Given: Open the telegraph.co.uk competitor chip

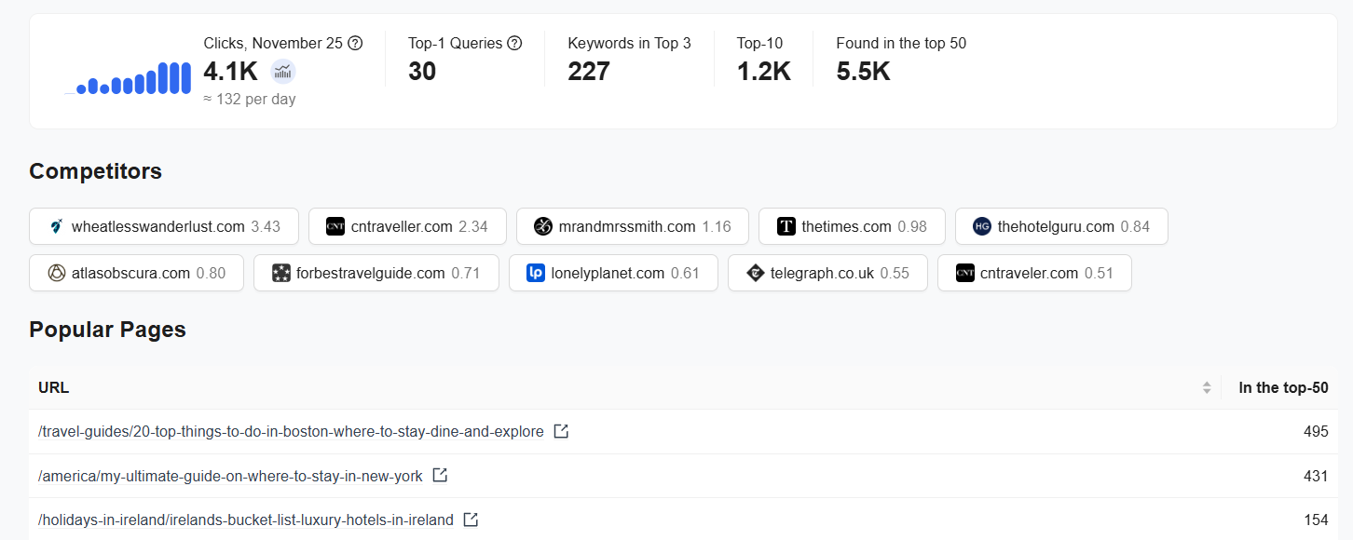Looking at the screenshot, I should (x=827, y=273).
